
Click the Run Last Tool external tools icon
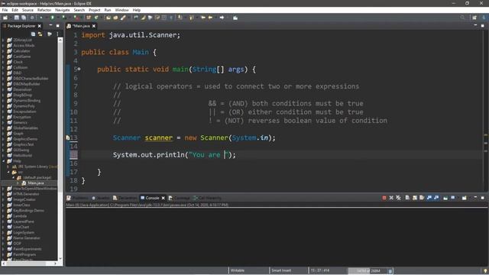click(x=76, y=18)
